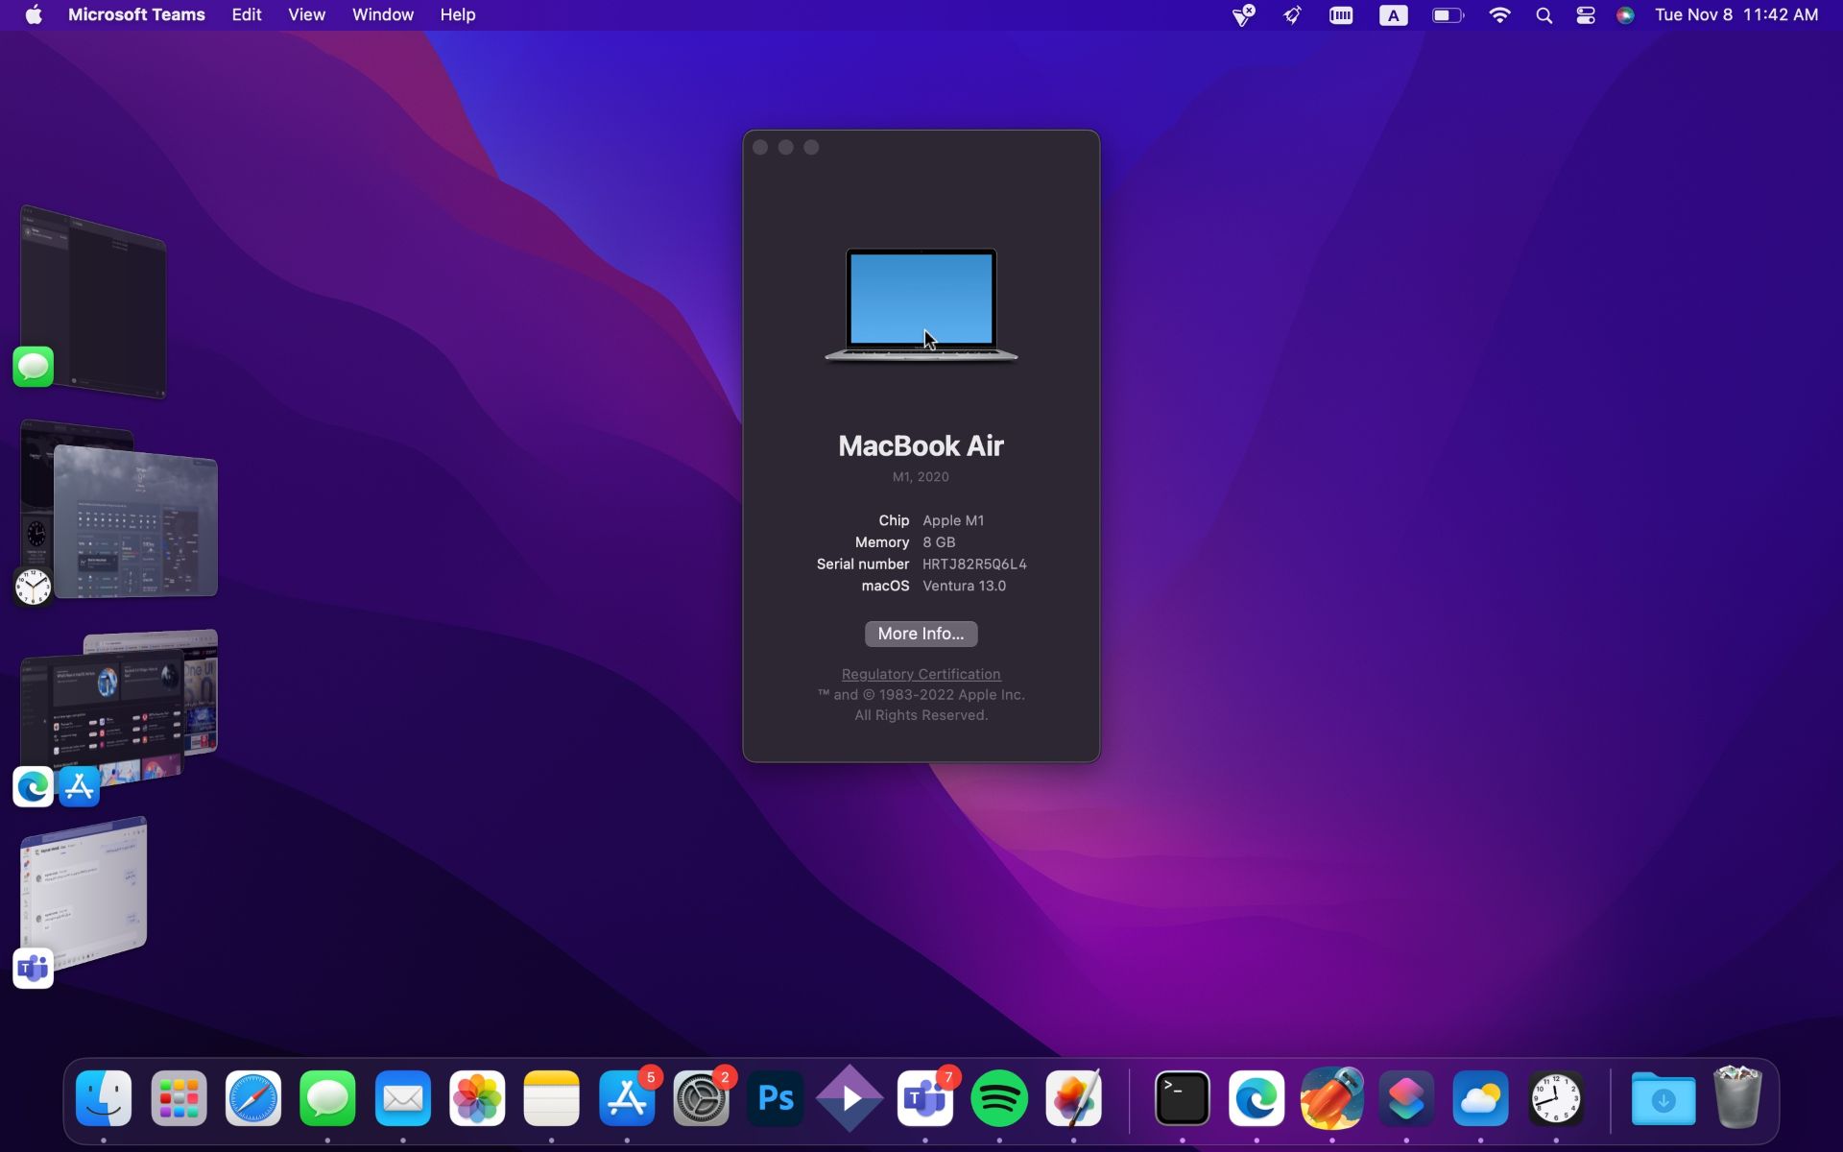Viewport: 1843px width, 1152px height.
Task: Open the Window menu
Action: (382, 15)
